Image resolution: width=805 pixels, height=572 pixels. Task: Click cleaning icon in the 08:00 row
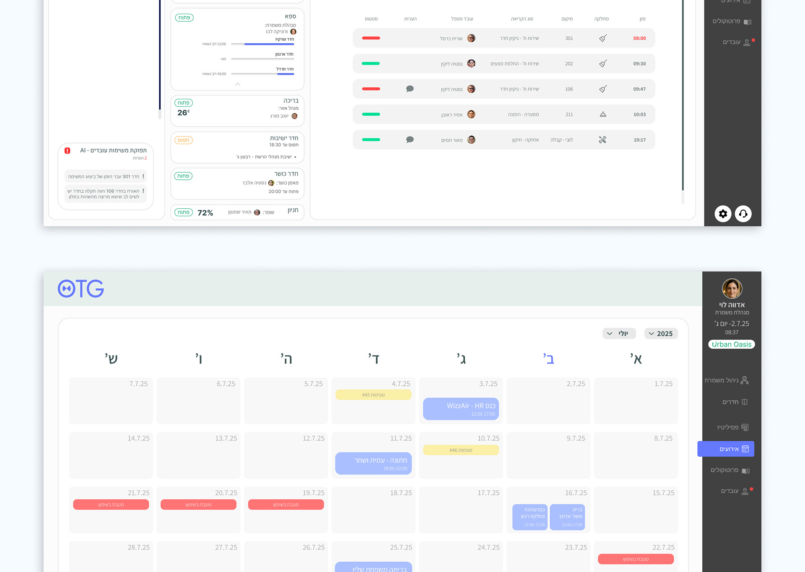coord(602,38)
